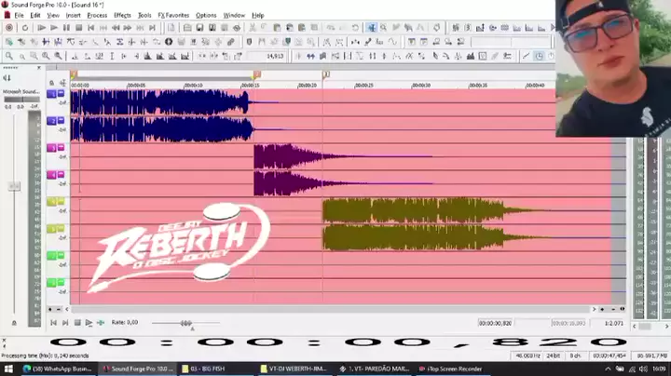Toggle Loop Playback in the top transport toolbar
The image size is (671, 376).
(25, 28)
